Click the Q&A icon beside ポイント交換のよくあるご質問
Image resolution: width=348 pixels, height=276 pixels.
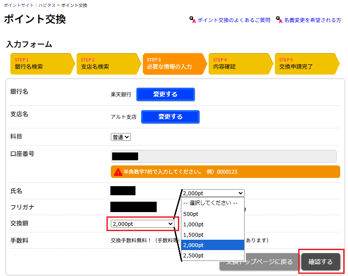click(x=193, y=20)
